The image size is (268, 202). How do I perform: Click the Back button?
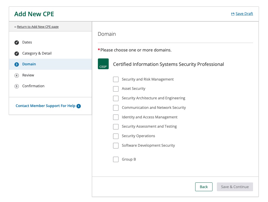204,187
